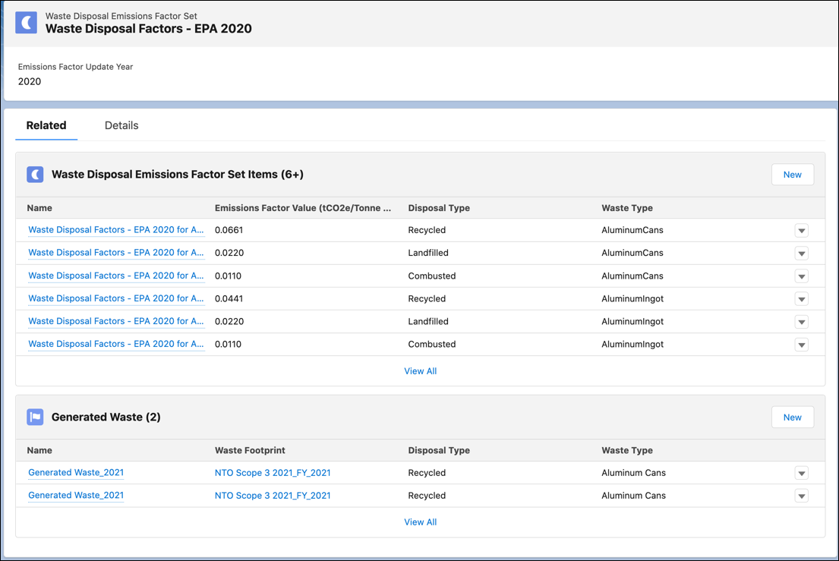Open the Combusted AluminumCans factor item link
This screenshot has width=839, height=561.
coord(116,276)
